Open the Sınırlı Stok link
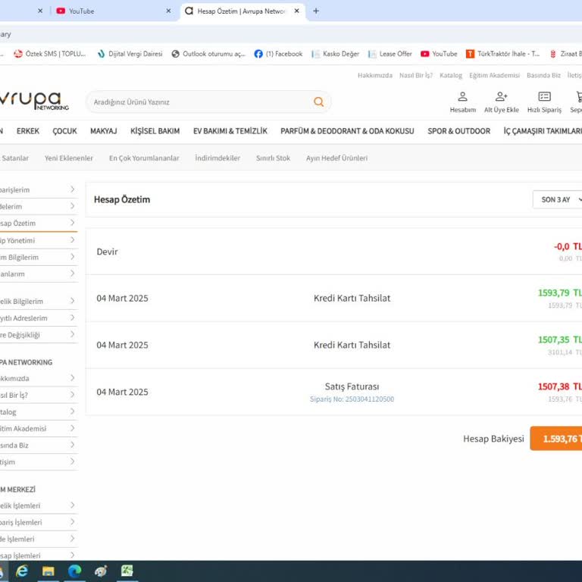The height and width of the screenshot is (582, 582). [273, 158]
